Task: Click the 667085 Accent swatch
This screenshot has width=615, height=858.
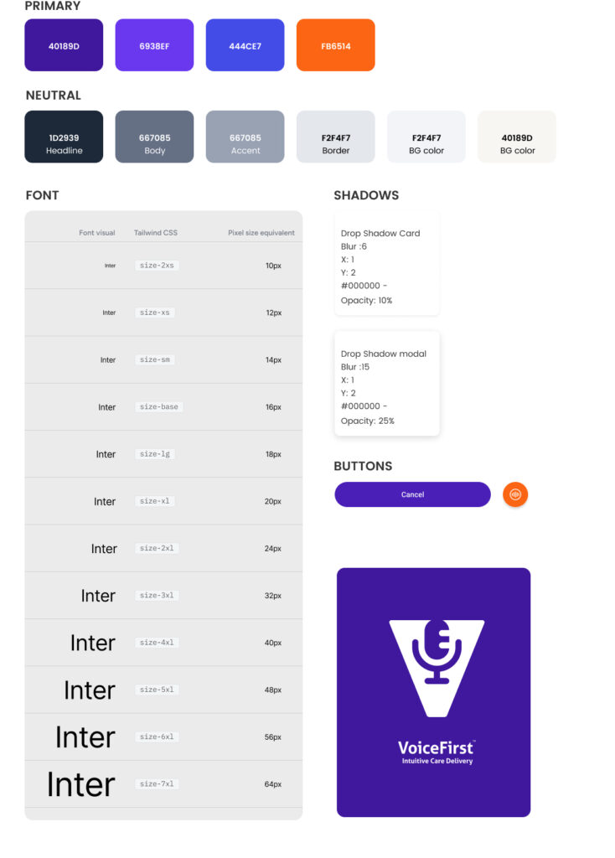Action: click(245, 137)
